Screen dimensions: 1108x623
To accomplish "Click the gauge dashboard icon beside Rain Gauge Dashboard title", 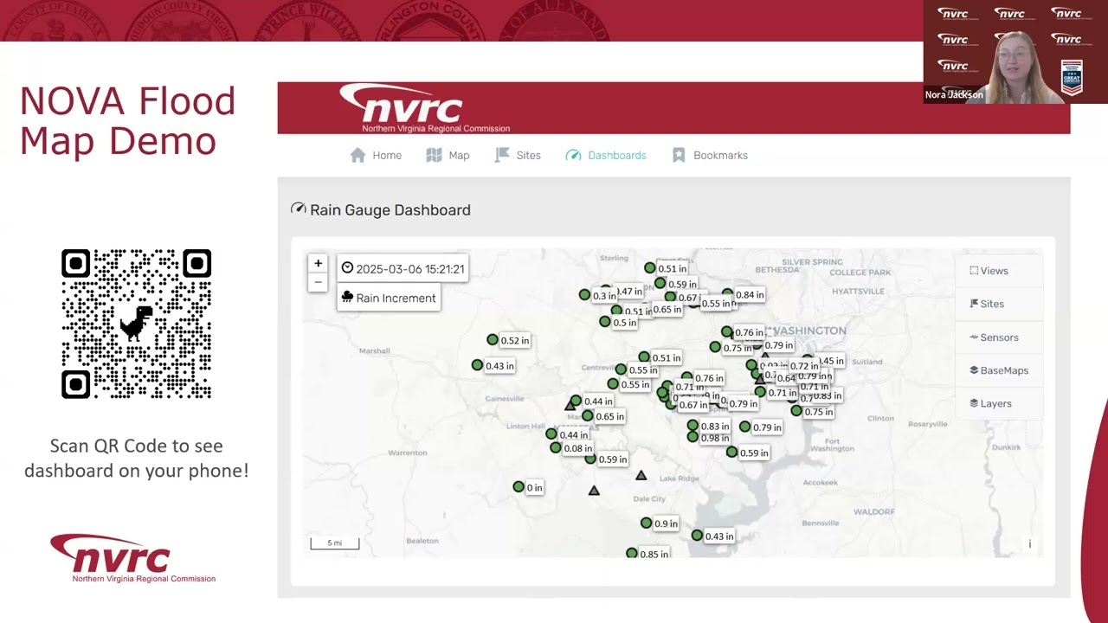I will click(299, 209).
